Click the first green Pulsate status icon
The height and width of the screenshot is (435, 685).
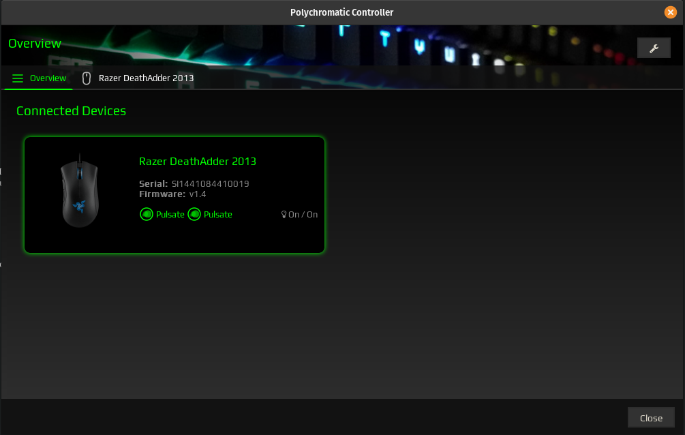click(146, 214)
